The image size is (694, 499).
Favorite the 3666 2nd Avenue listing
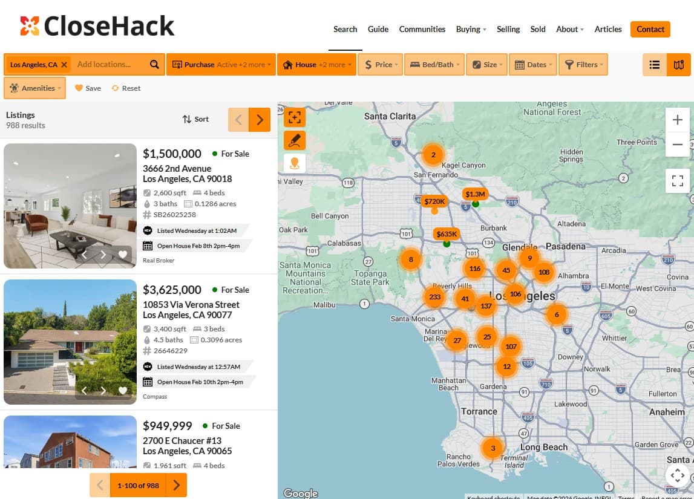click(123, 255)
